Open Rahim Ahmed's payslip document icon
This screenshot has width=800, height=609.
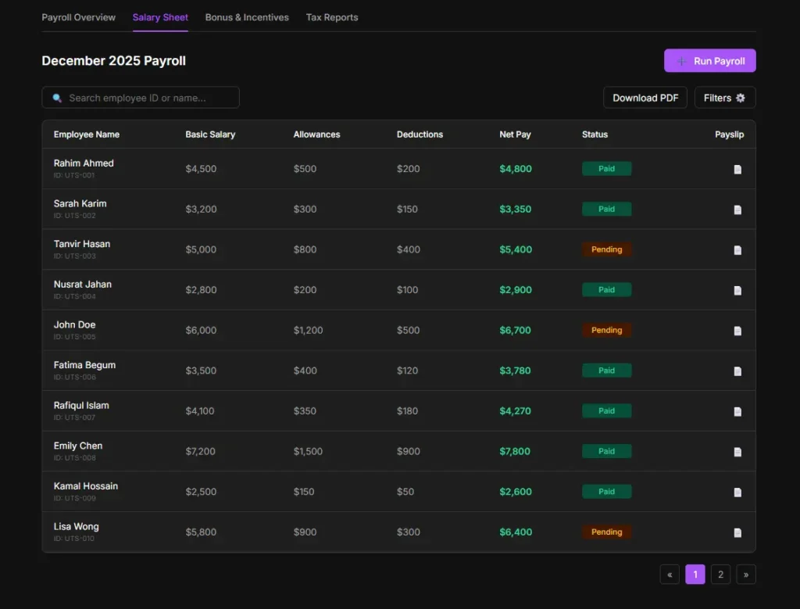(737, 170)
